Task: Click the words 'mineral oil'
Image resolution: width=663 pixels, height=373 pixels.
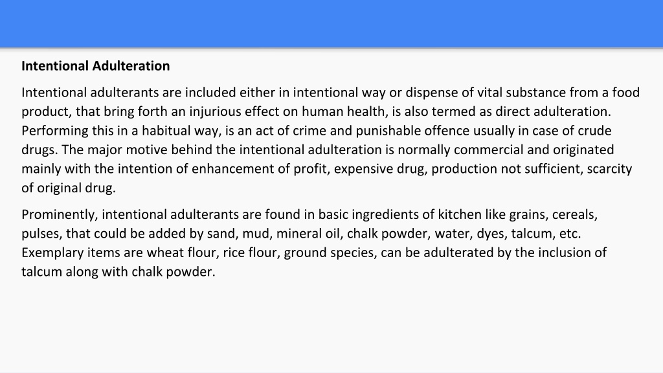Action: tap(308, 233)
